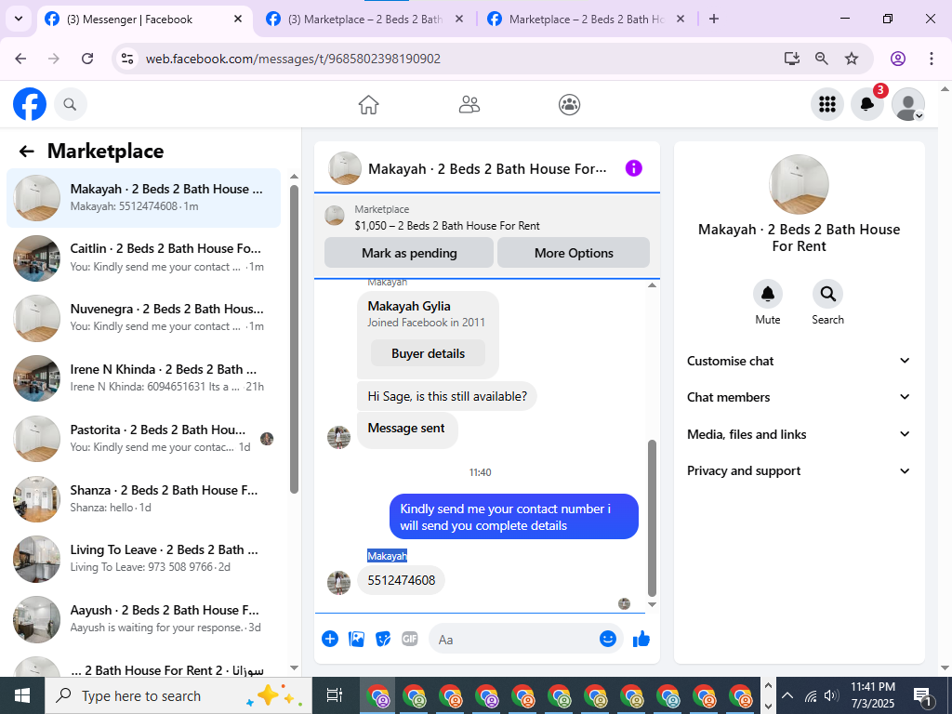The width and height of the screenshot is (952, 714).
Task: Click install app icon in address bar
Action: pyautogui.click(x=791, y=59)
